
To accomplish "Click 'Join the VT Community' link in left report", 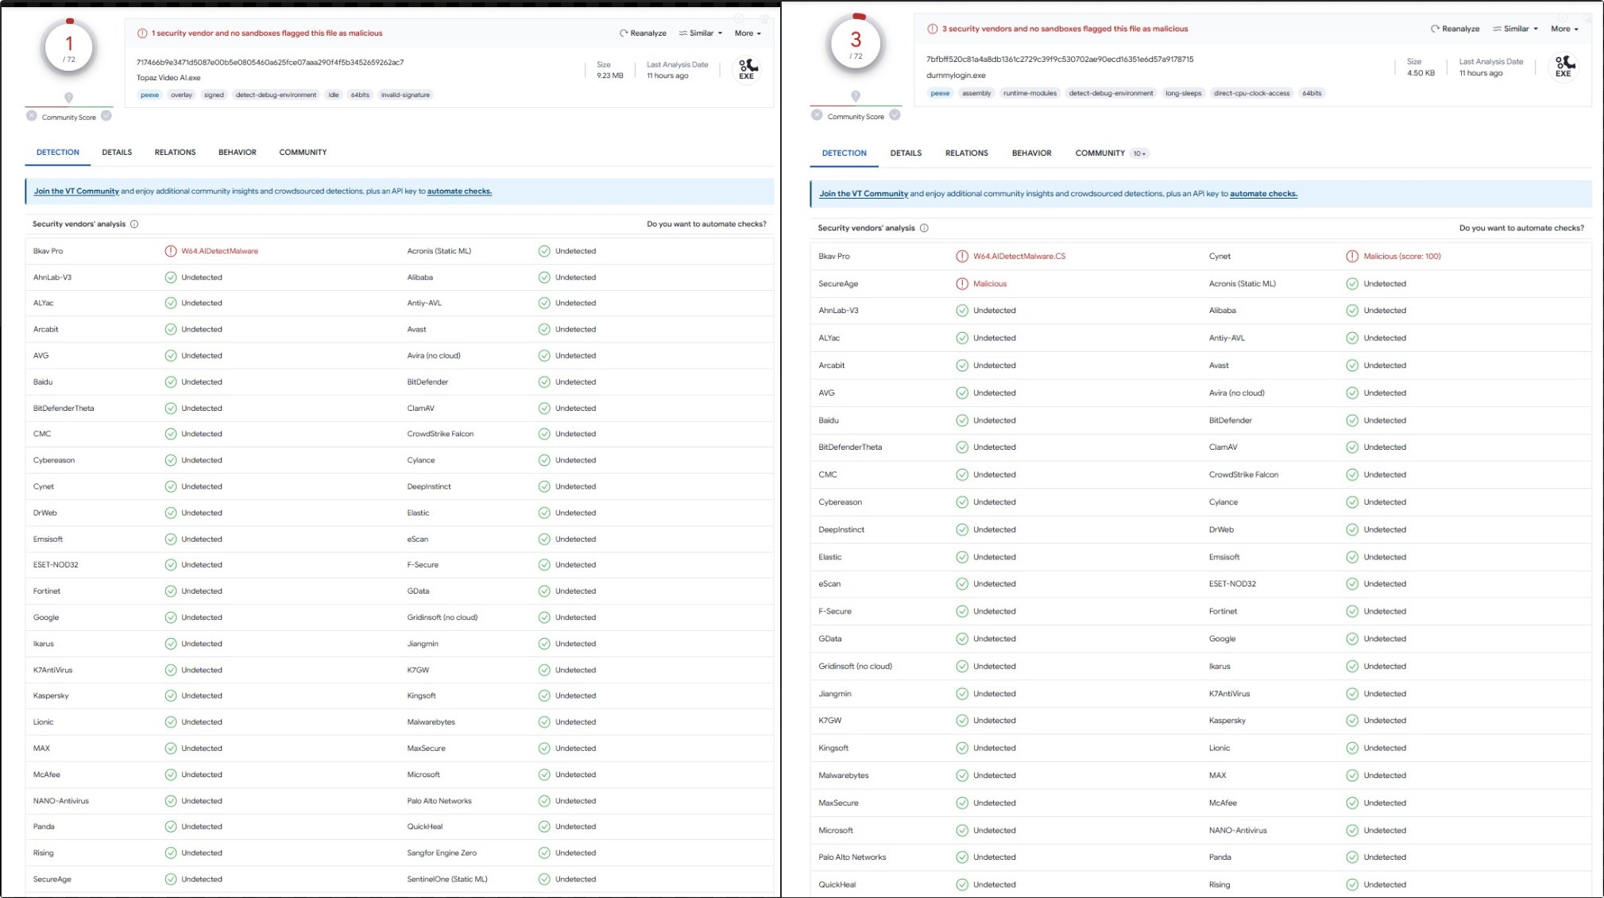I will [x=76, y=192].
